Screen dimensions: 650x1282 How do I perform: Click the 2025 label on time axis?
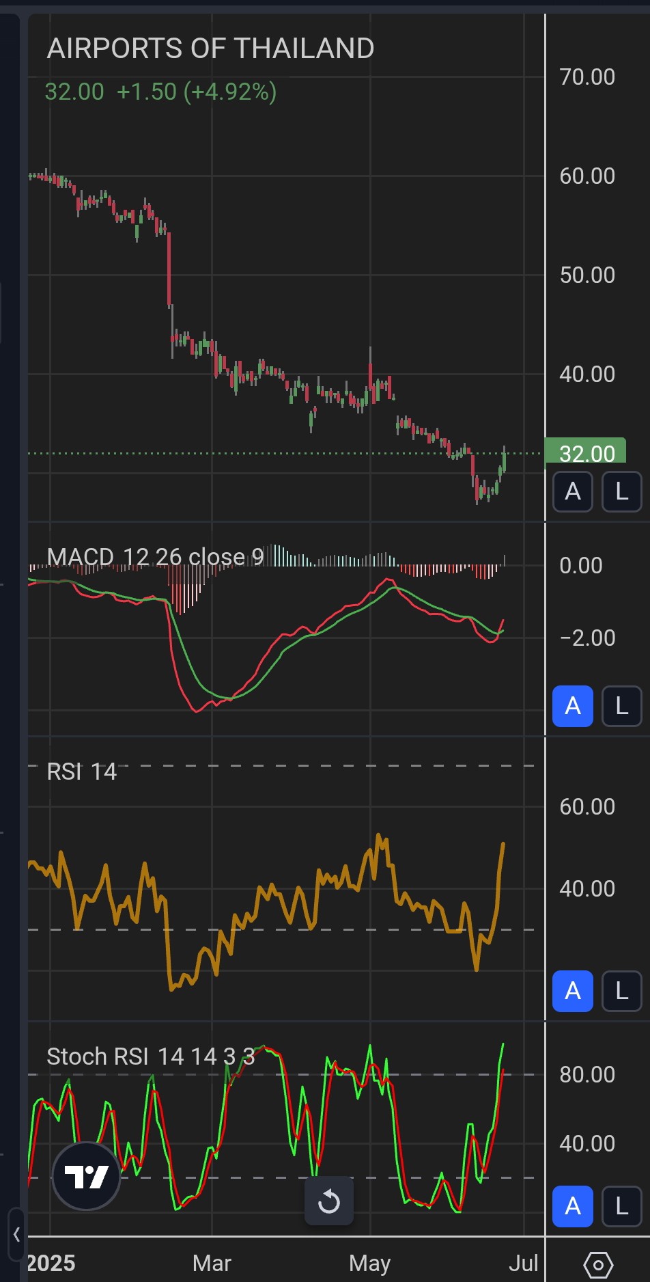(x=51, y=1263)
